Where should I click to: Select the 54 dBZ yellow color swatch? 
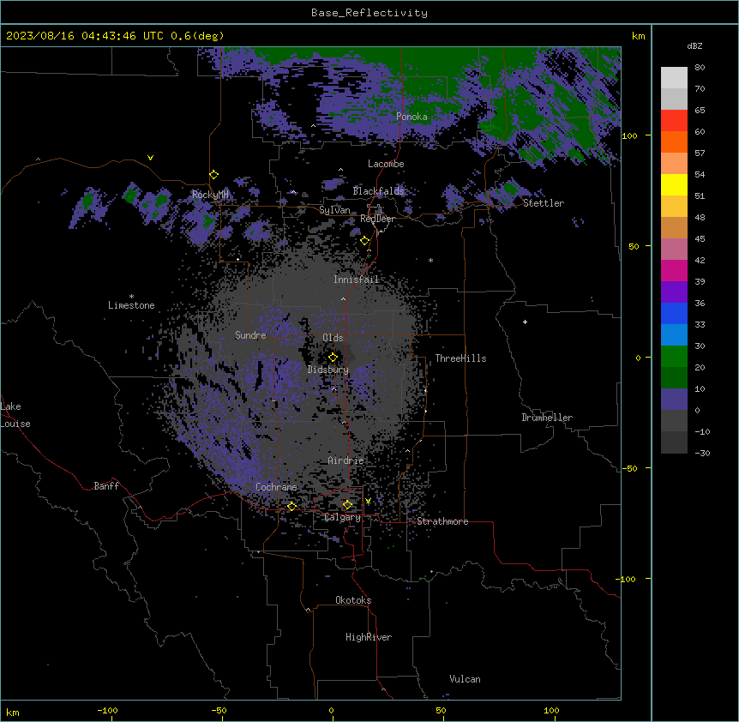pyautogui.click(x=674, y=184)
